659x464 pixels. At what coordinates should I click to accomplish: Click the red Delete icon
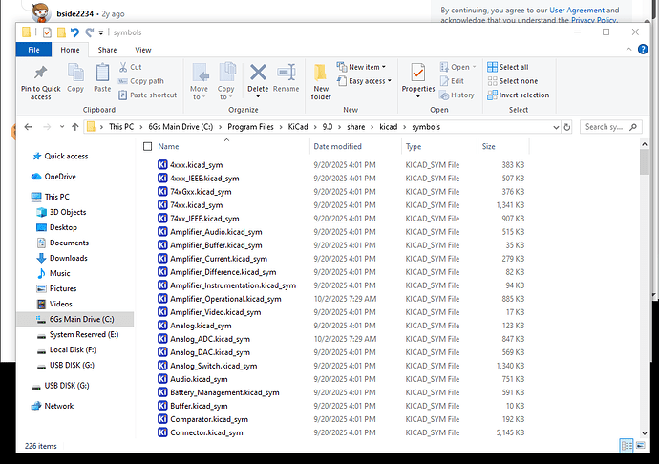coord(258,73)
